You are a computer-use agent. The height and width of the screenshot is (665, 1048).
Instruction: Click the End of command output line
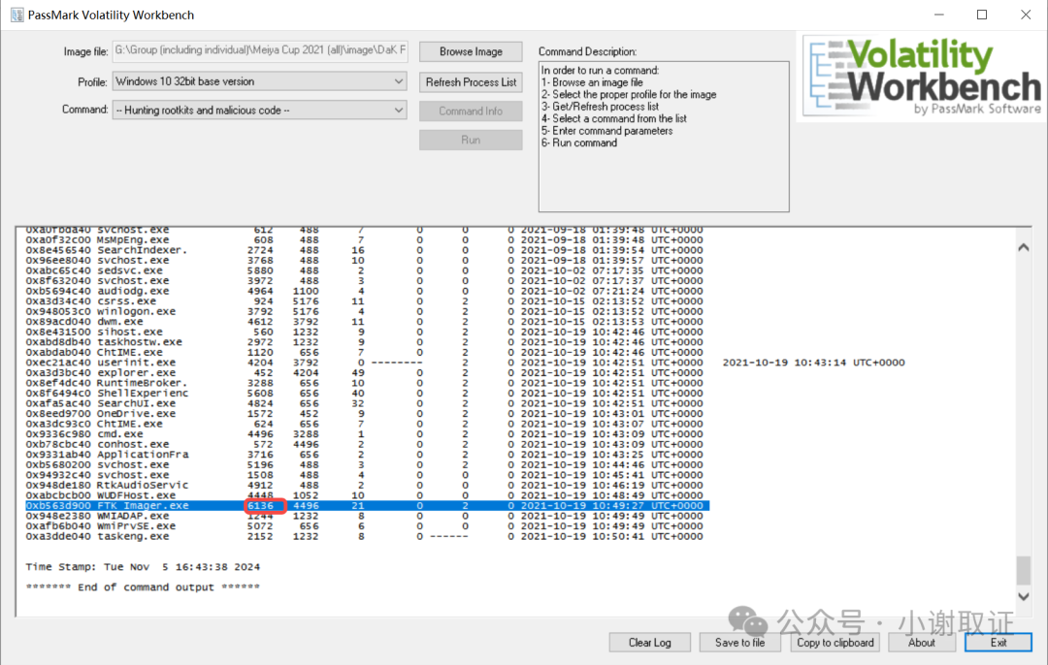(x=143, y=586)
